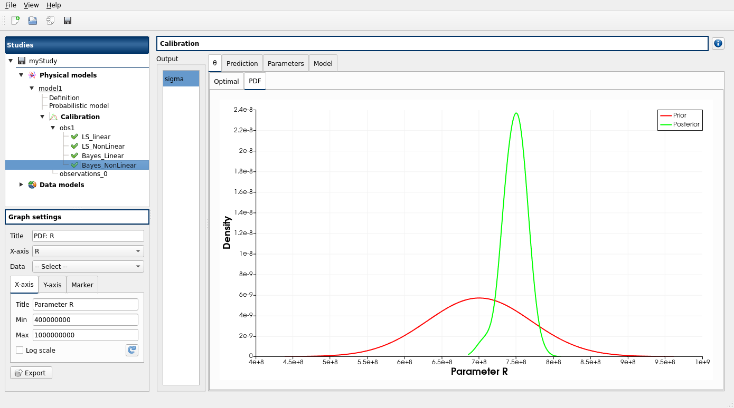734x408 pixels.
Task: Open the X-axis variable dropdown showing R
Action: click(x=88, y=251)
